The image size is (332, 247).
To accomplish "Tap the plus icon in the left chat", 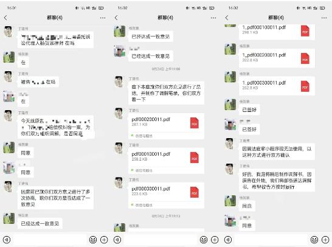I will click(104, 240).
